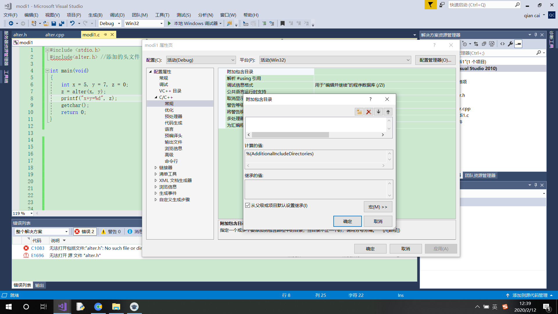Click the feedback notification flag icon

[x=430, y=5]
